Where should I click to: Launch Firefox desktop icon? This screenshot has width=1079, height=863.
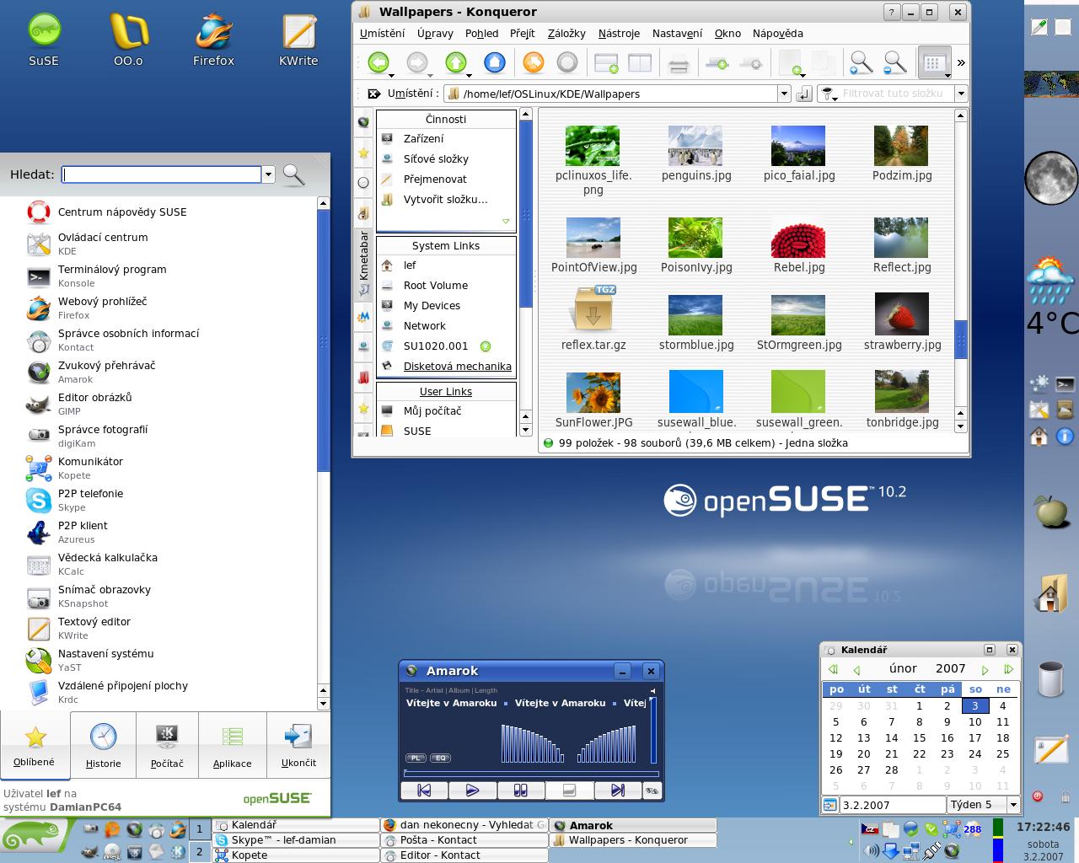click(213, 39)
